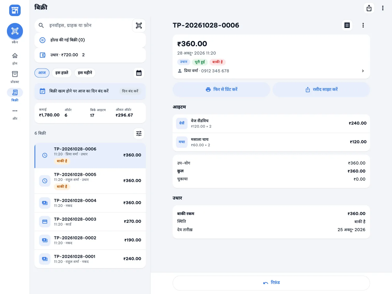Open the store logo icon in sidebar

pyautogui.click(x=15, y=10)
